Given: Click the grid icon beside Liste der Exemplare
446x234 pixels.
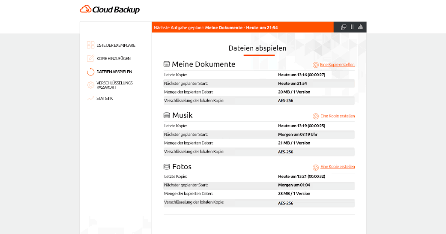Looking at the screenshot, I should coord(90,45).
